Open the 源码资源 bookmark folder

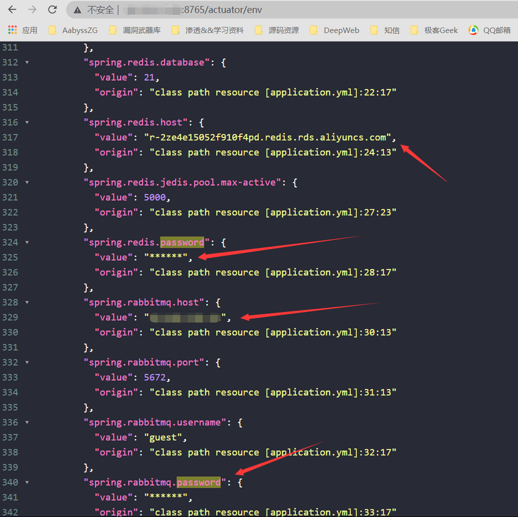[277, 30]
